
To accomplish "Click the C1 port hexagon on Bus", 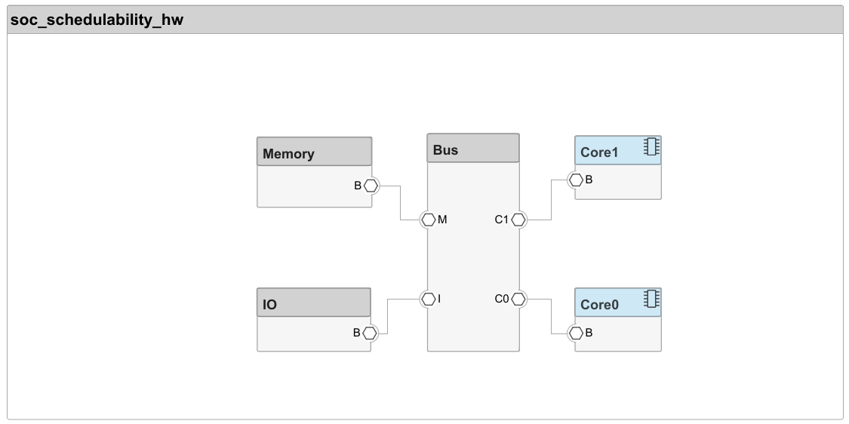I will [518, 220].
